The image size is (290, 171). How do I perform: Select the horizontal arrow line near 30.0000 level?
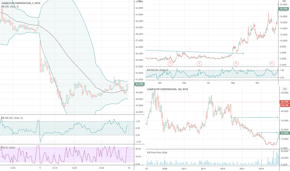tap(255, 118)
